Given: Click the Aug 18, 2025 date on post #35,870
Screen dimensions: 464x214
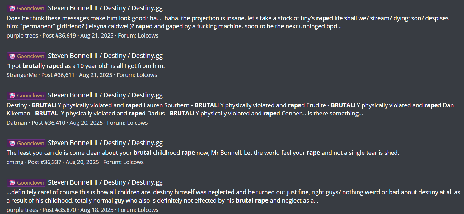Looking at the screenshot, I should (x=97, y=210).
